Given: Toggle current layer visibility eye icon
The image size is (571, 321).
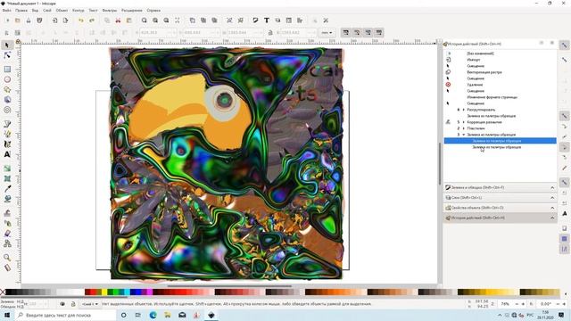Looking at the screenshot, I should pos(62,303).
